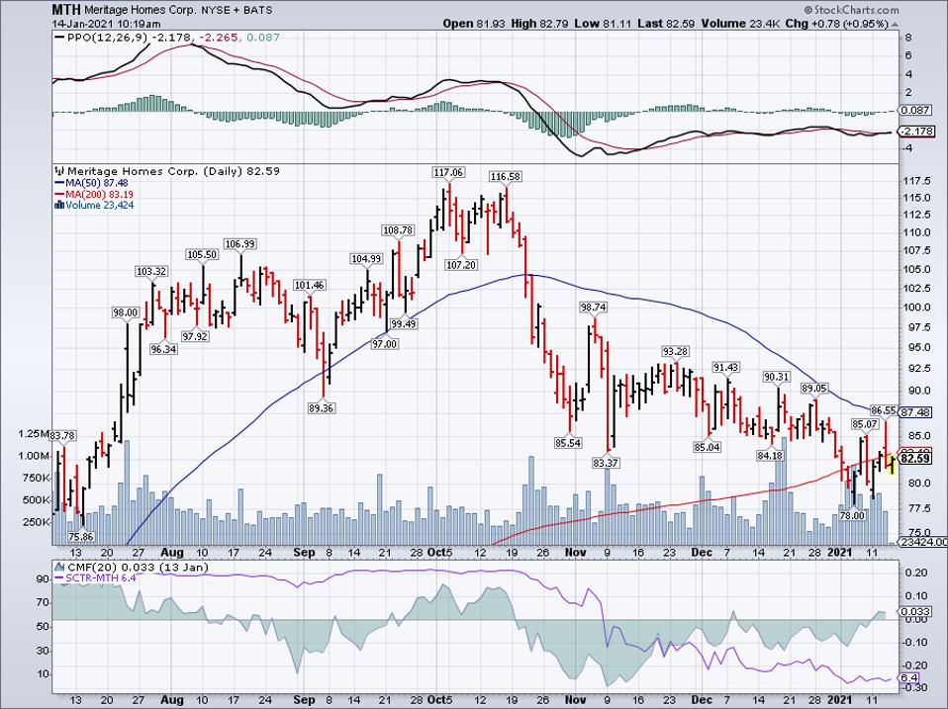The width and height of the screenshot is (948, 709).
Task: Click the 101.46 price label
Action: point(309,285)
